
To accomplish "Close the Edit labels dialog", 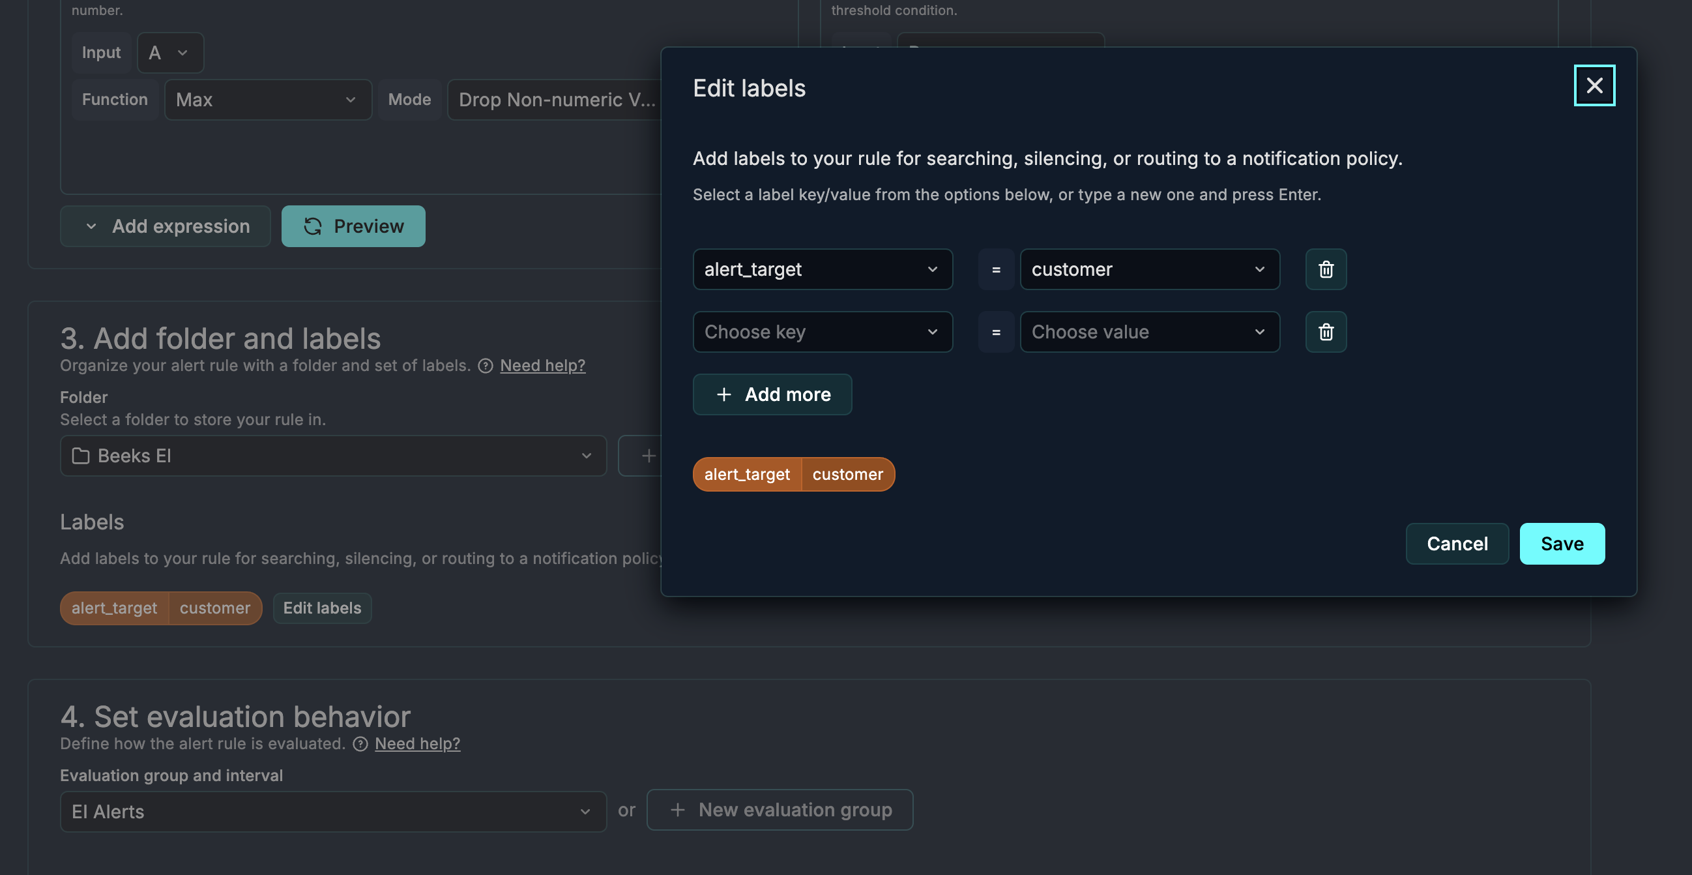I will (1594, 85).
